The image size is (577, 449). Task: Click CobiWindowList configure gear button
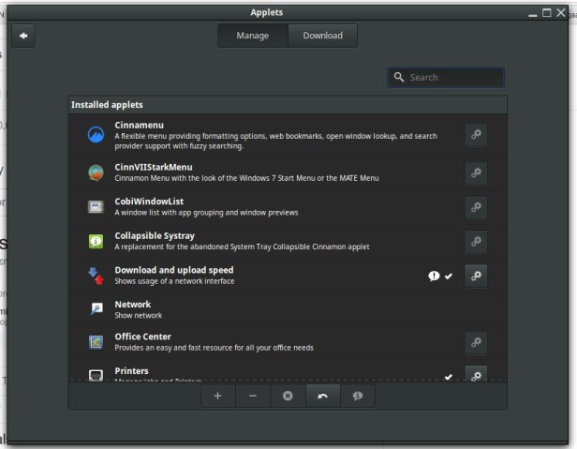(x=476, y=207)
